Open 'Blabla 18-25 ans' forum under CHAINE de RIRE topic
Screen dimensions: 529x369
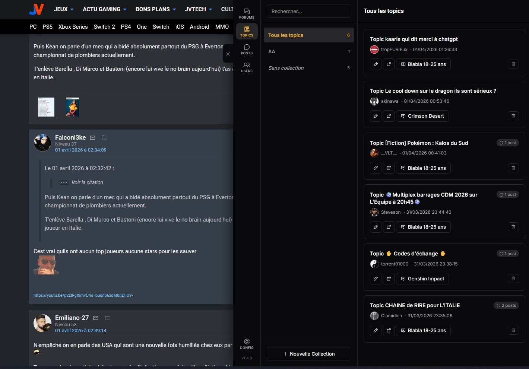423,330
